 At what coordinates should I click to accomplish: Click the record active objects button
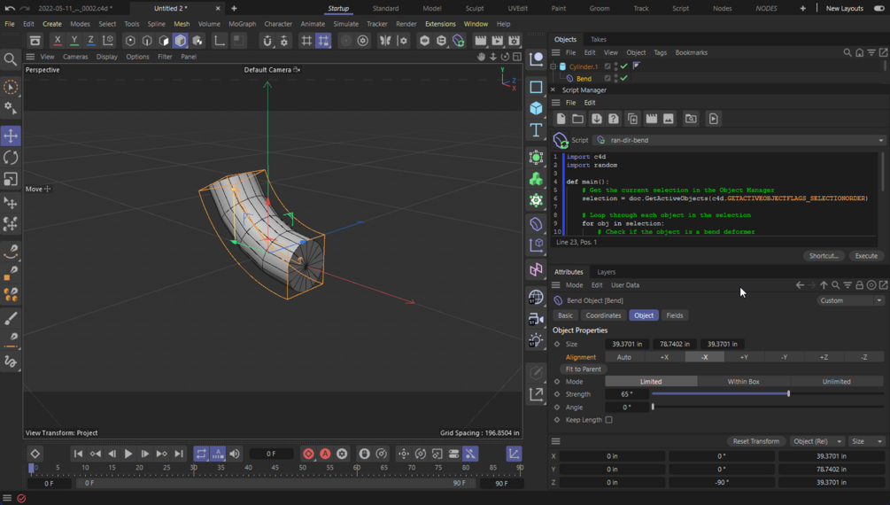click(308, 454)
